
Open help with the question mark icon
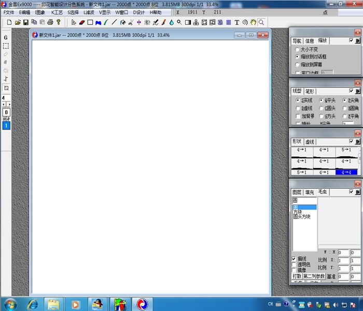click(x=58, y=22)
